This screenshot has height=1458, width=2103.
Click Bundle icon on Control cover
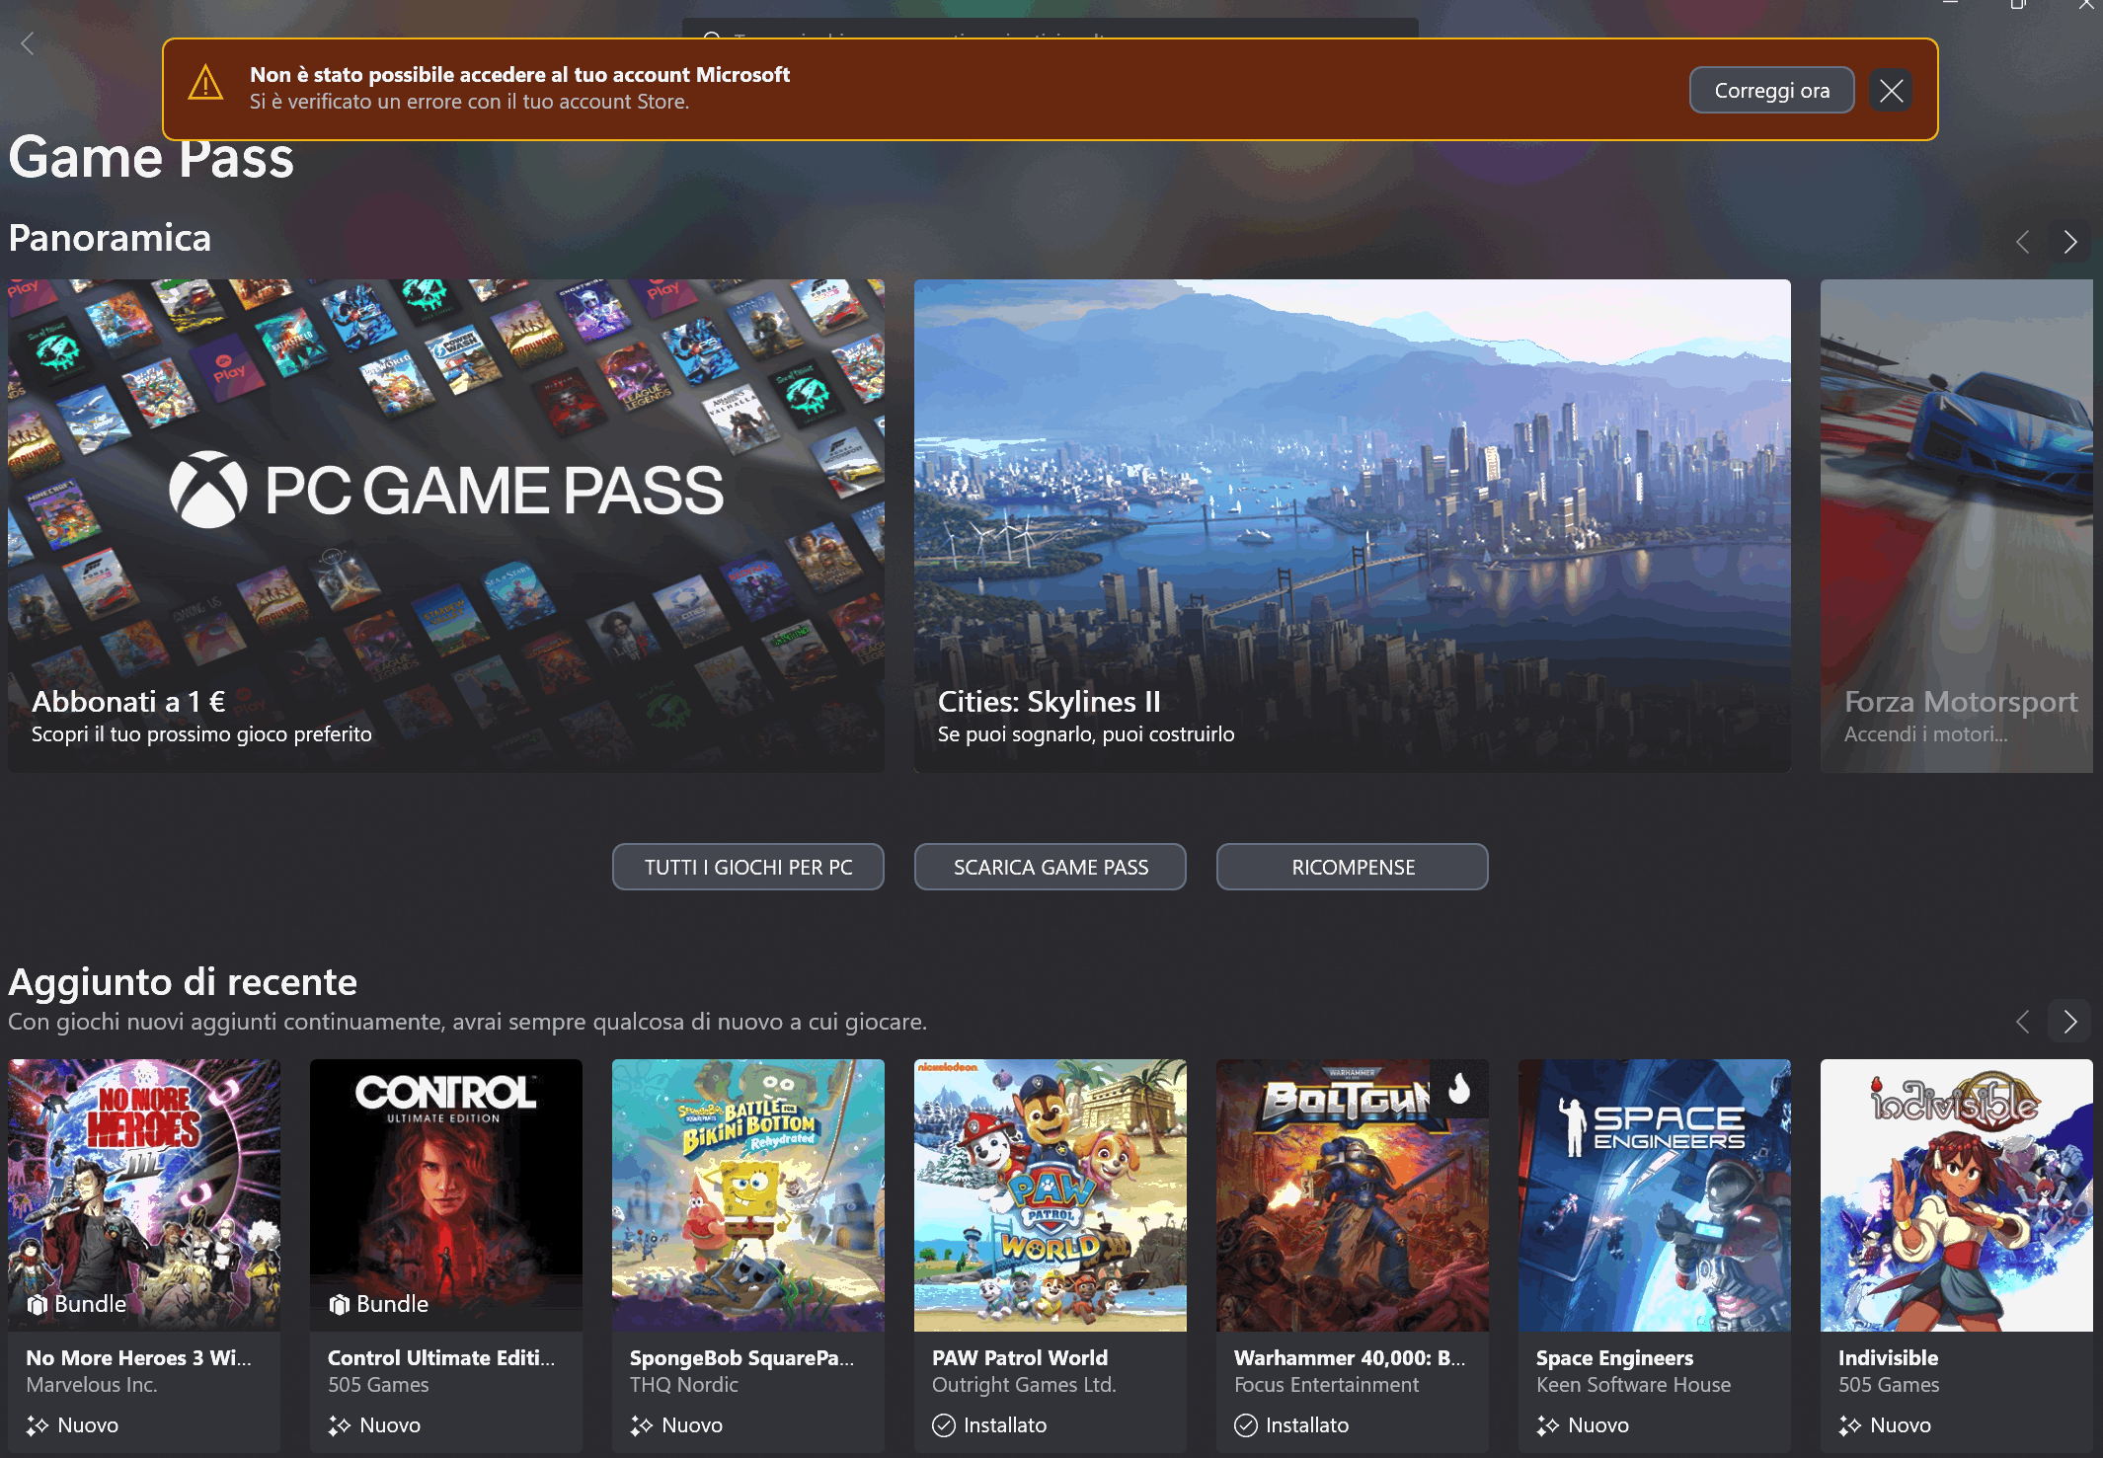339,1305
